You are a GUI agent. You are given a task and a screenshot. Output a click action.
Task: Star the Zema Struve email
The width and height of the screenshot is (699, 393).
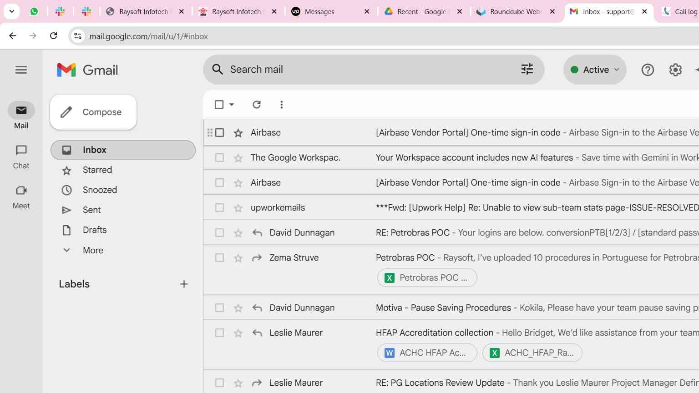click(238, 258)
